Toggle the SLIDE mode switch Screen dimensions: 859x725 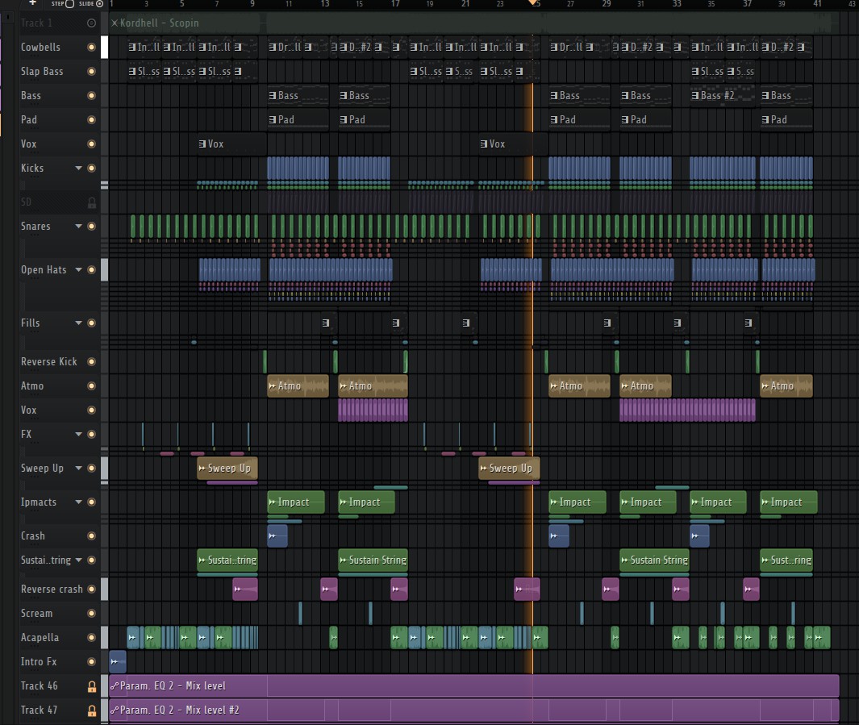coord(100,3)
